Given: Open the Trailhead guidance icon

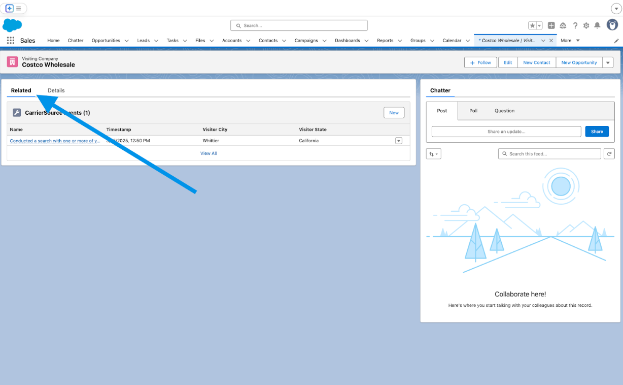Looking at the screenshot, I should pyautogui.click(x=563, y=25).
